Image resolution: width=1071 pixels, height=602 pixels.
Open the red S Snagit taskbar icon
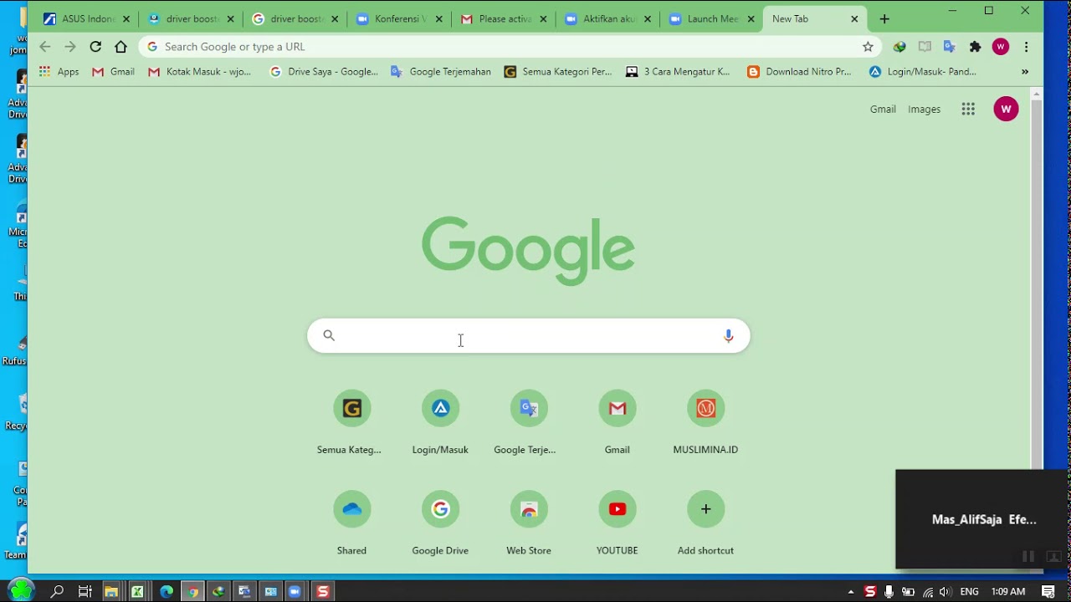coord(322,592)
